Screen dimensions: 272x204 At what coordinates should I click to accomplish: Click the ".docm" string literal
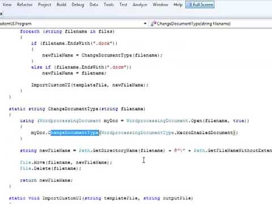pyautogui.click(x=116, y=67)
